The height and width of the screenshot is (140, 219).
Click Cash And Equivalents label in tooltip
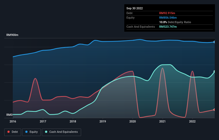141,27
